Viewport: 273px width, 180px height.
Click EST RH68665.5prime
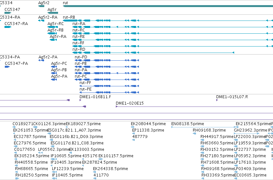pyautogui.click(x=31, y=169)
